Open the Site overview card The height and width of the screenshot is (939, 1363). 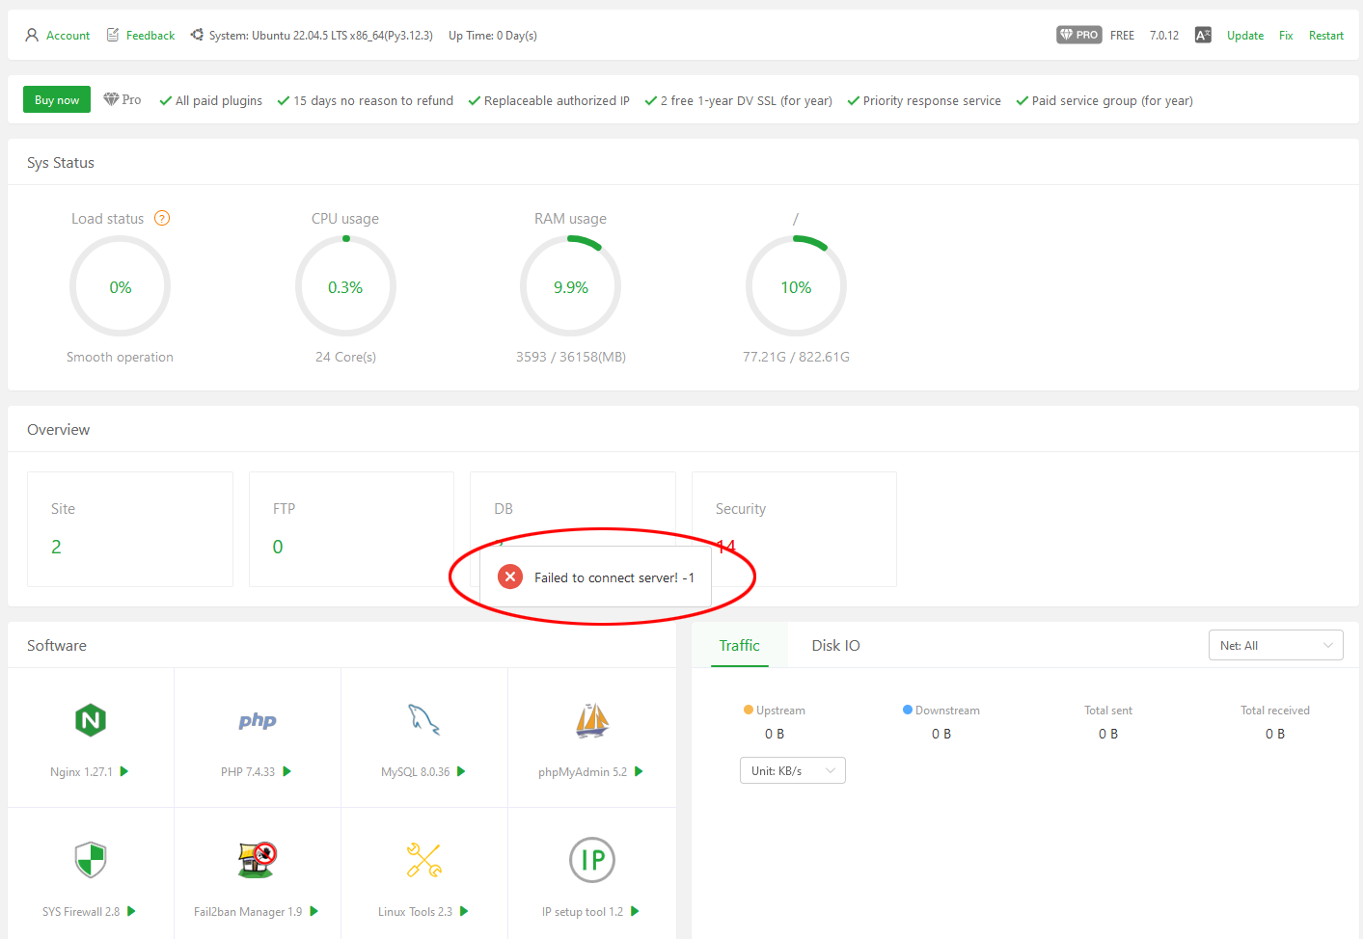point(130,529)
